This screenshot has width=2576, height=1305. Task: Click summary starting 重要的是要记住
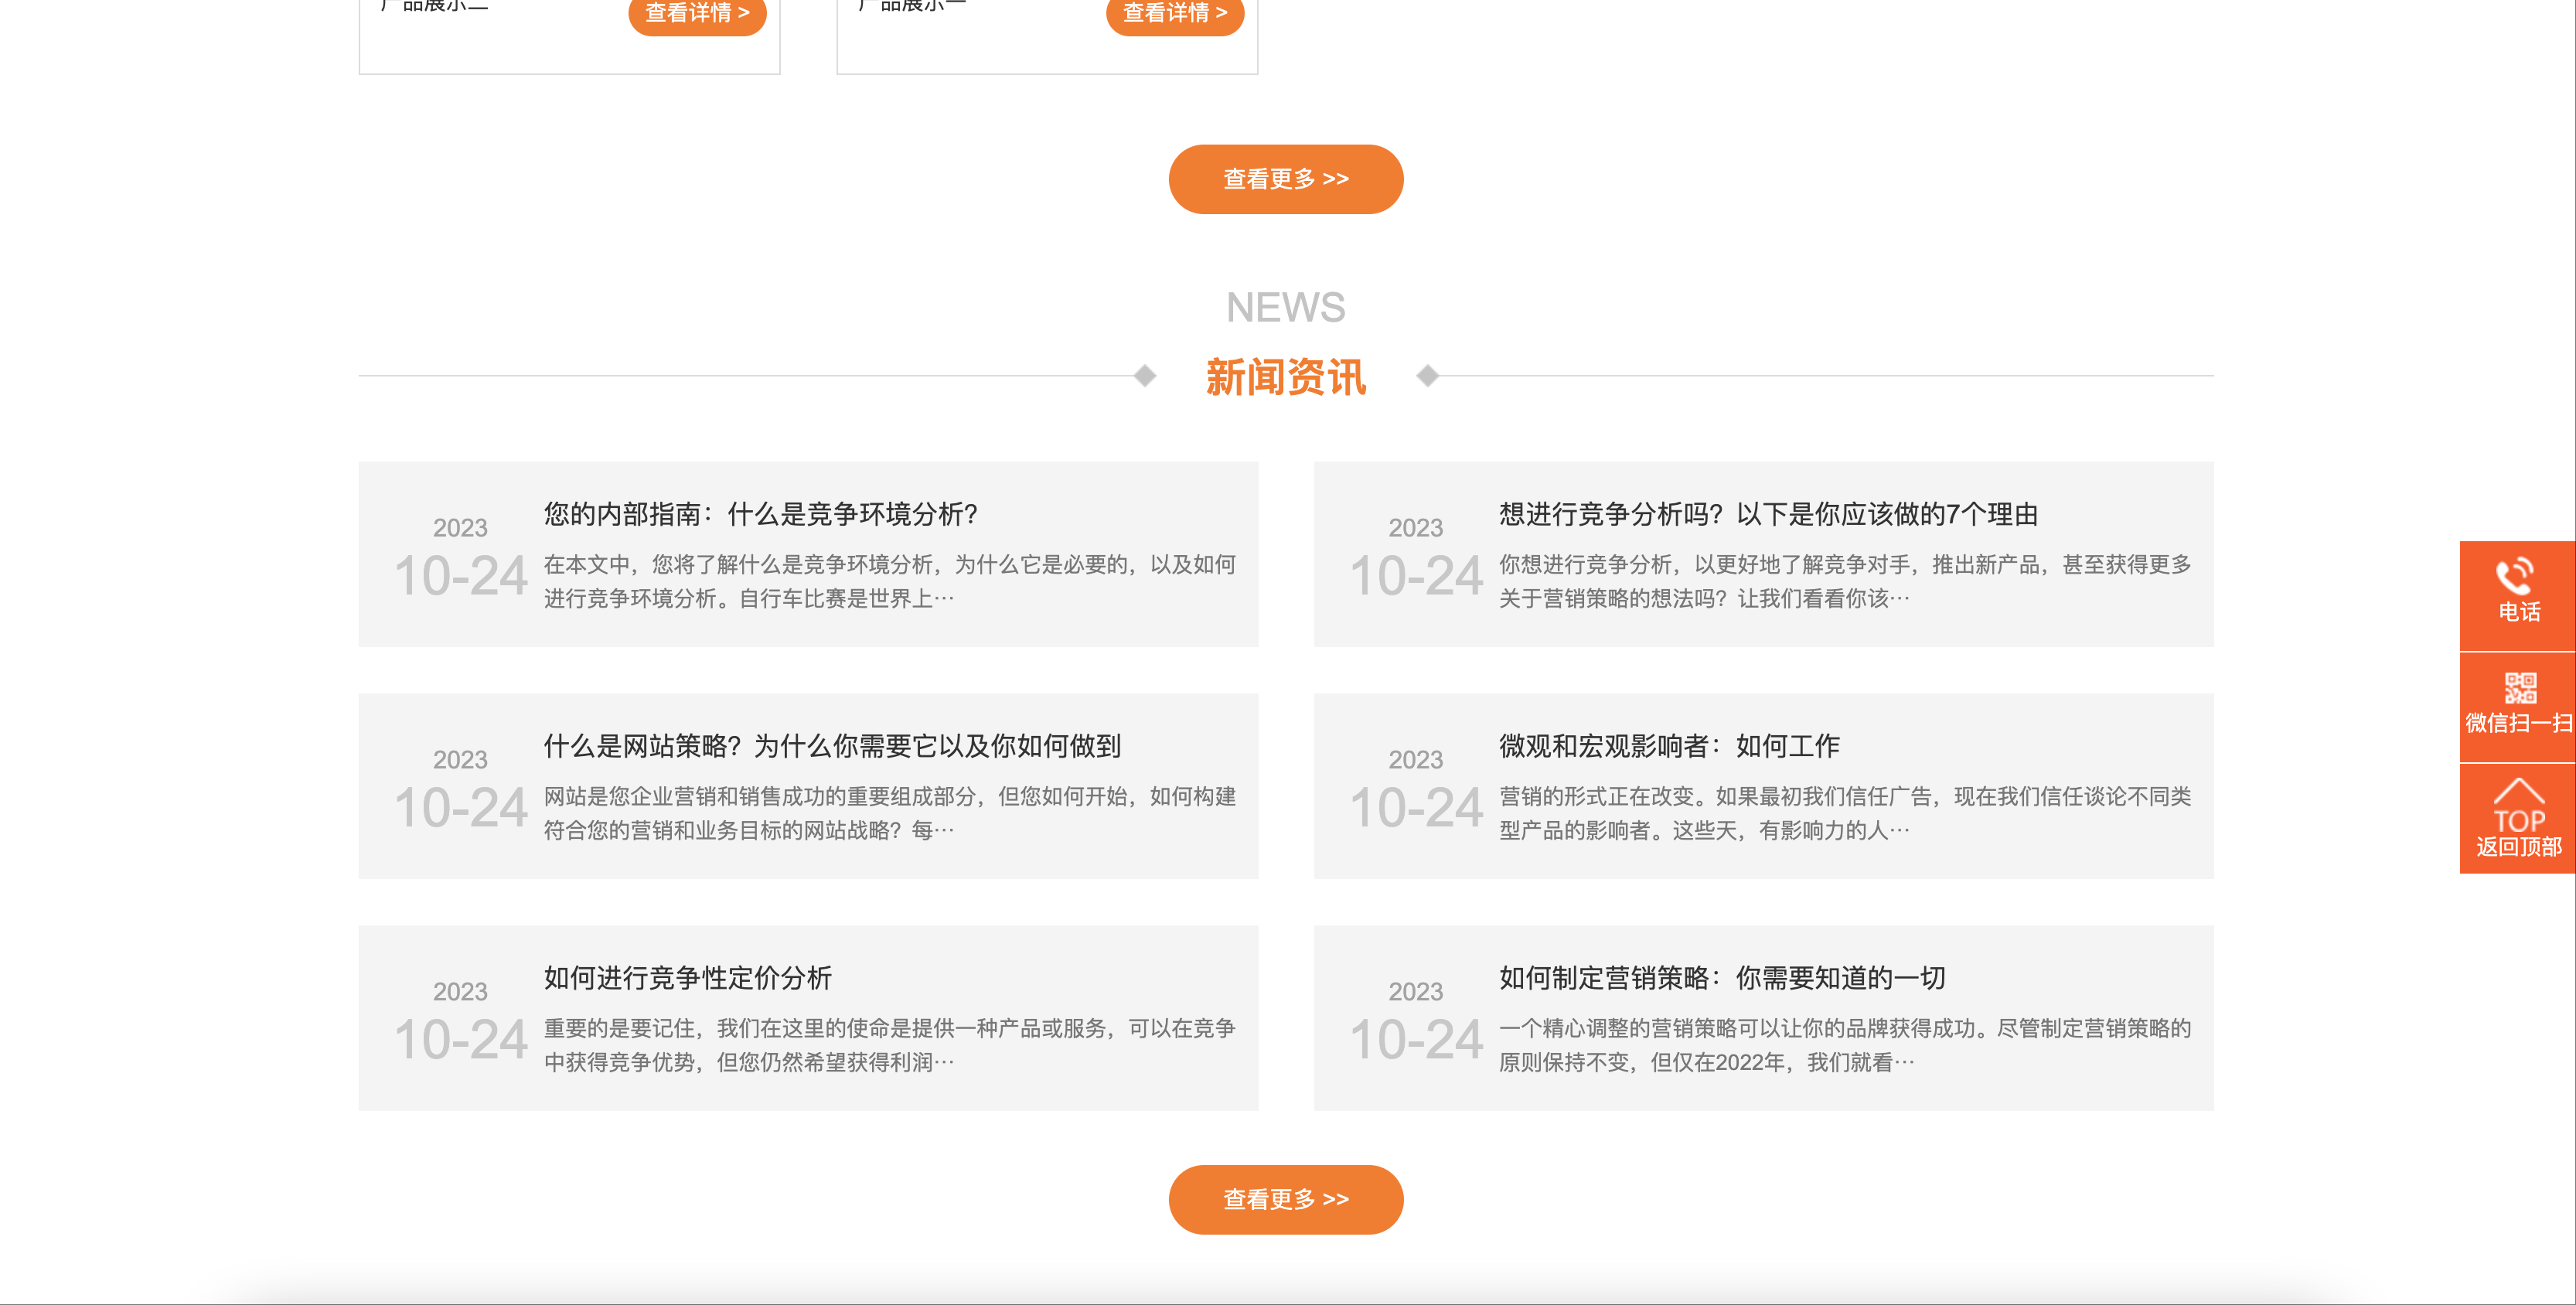point(890,1045)
